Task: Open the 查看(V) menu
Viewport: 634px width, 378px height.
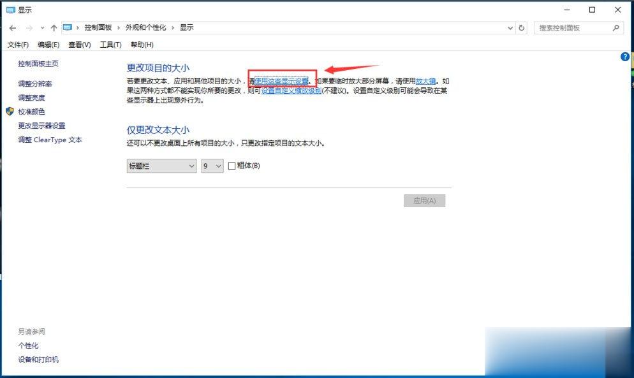Action: click(x=78, y=45)
